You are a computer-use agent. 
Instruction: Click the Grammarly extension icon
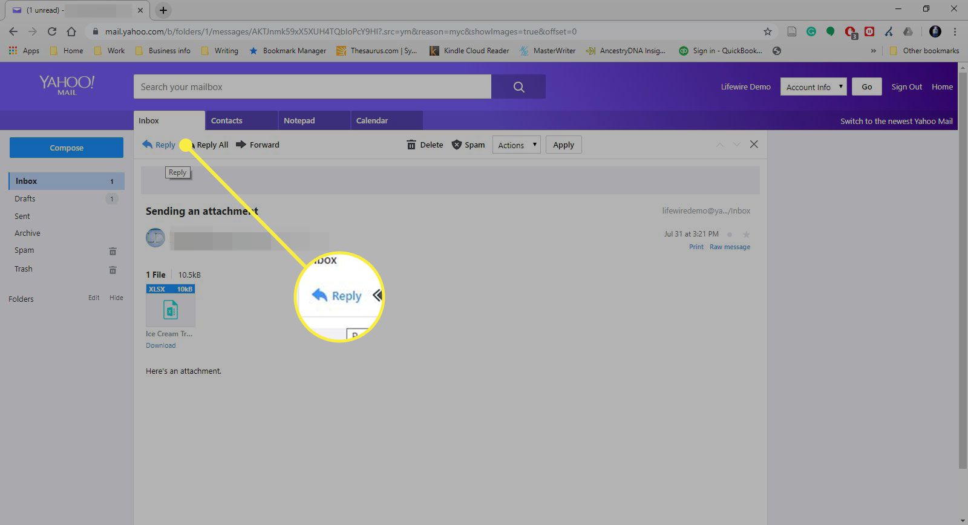click(811, 31)
